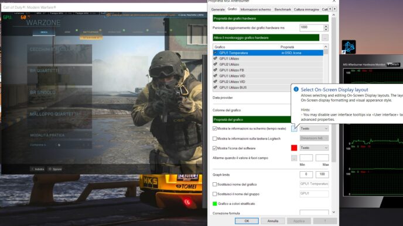This screenshot has width=403, height=226.
Task: Click the Indietro button in Warzone
Action: tap(37, 169)
